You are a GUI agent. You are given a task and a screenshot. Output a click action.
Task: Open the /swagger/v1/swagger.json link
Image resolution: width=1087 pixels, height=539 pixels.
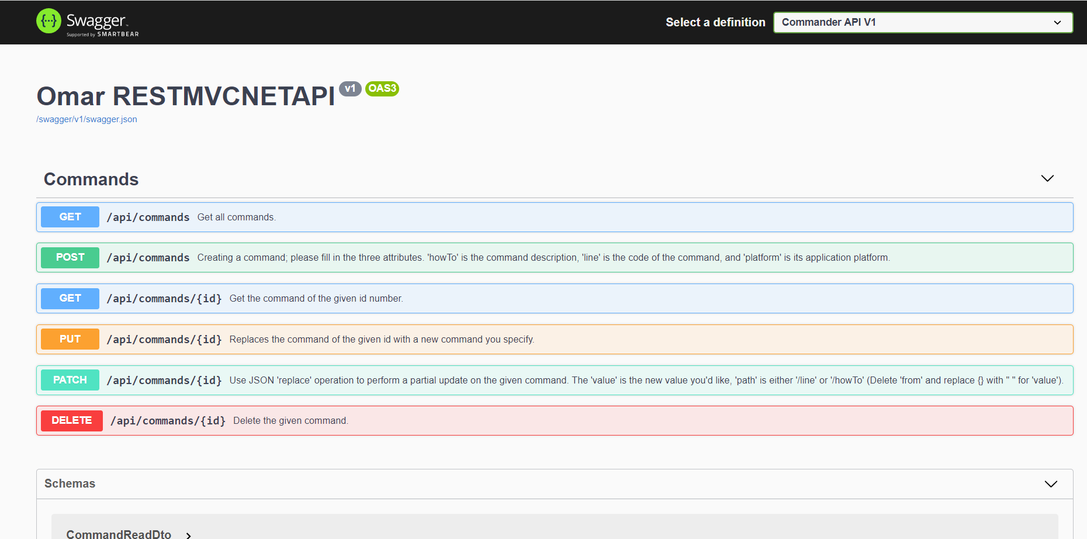coord(86,119)
